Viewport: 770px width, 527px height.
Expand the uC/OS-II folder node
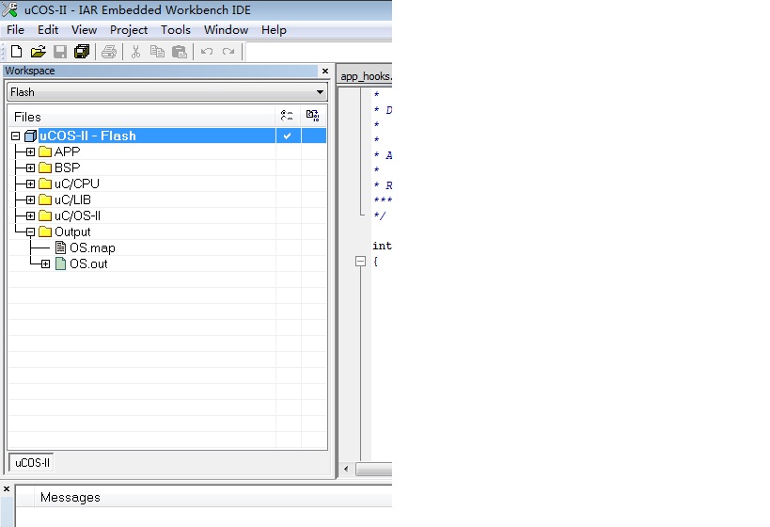[30, 216]
